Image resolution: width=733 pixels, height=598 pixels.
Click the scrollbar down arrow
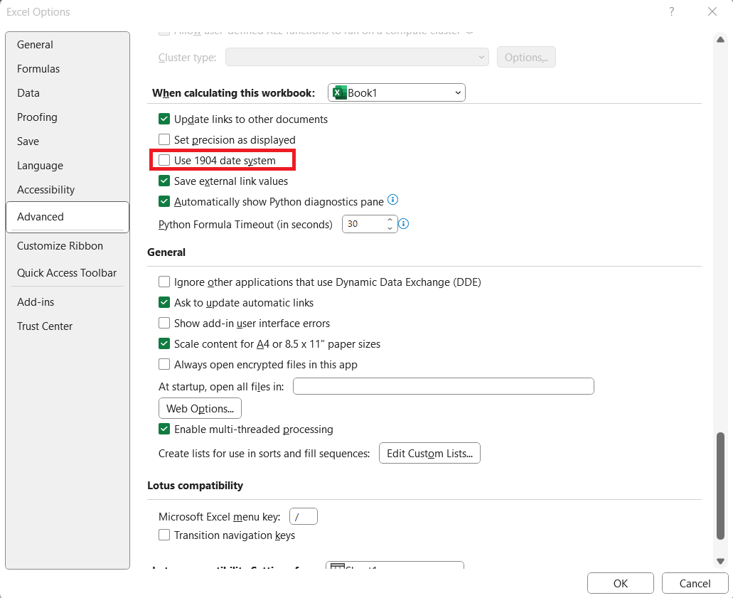click(720, 561)
